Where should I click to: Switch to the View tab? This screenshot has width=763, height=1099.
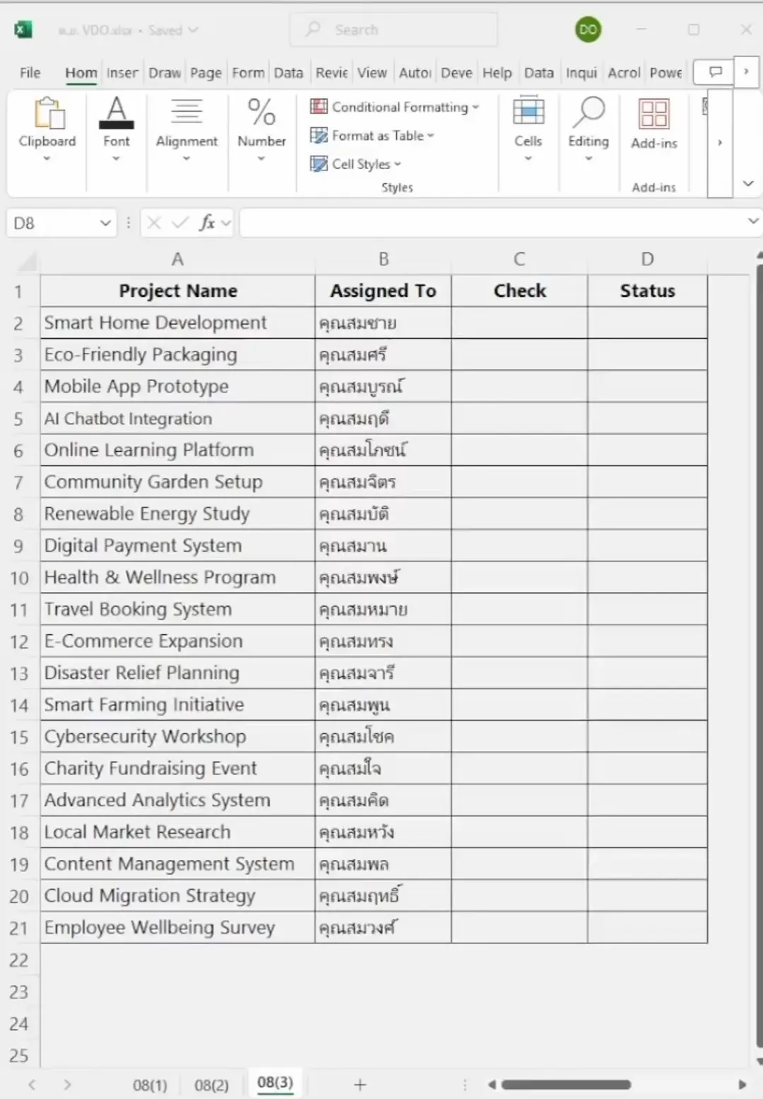pyautogui.click(x=372, y=73)
